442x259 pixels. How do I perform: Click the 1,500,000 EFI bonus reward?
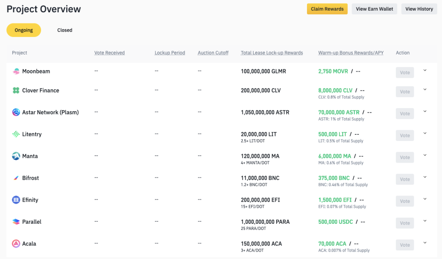(335, 200)
